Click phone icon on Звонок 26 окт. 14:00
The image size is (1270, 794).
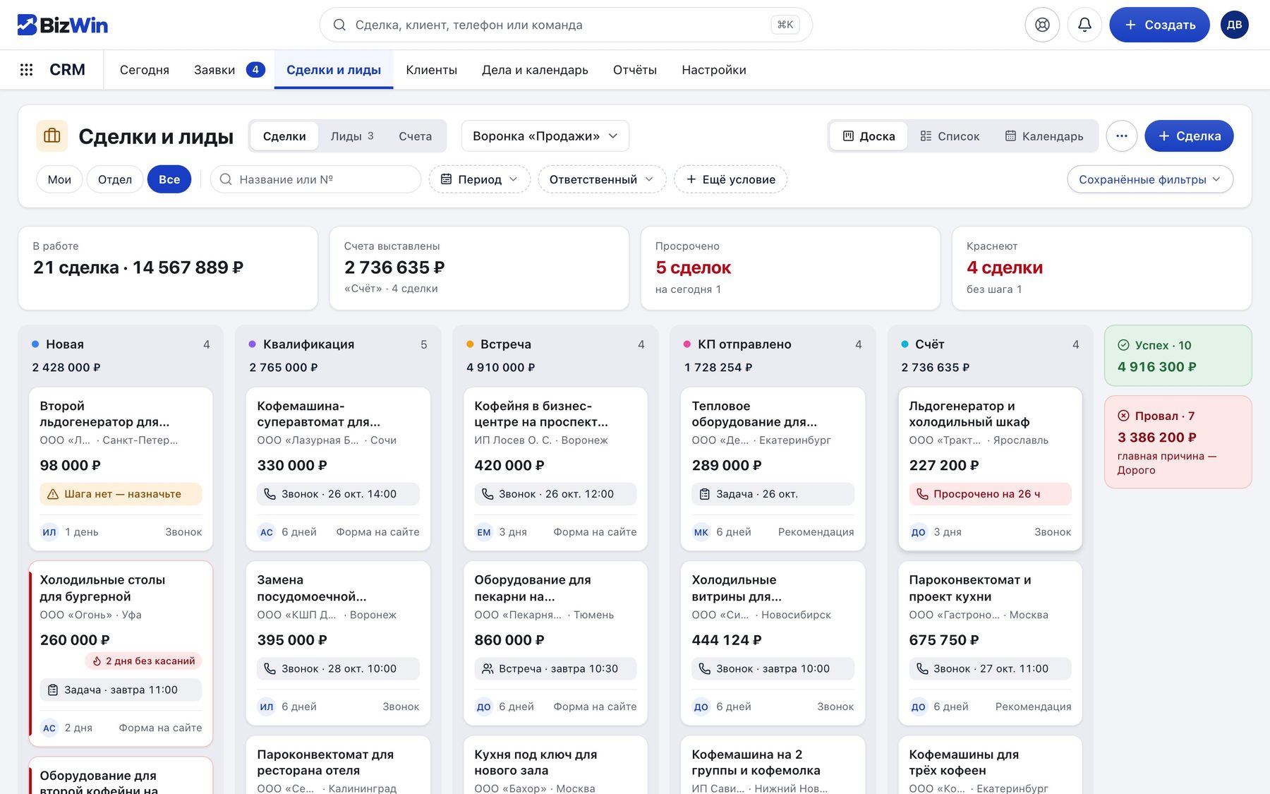[270, 494]
